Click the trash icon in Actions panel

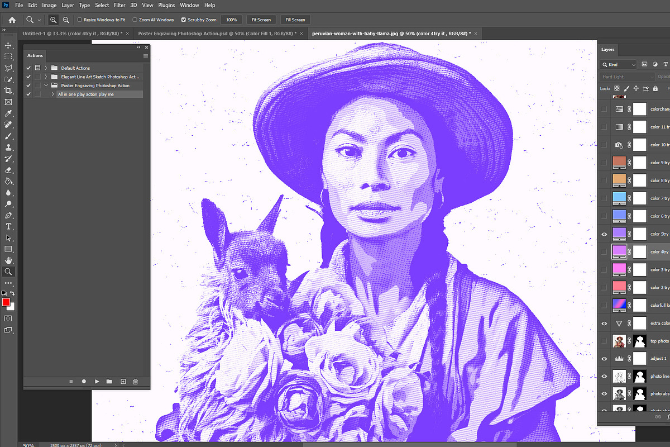click(x=135, y=381)
